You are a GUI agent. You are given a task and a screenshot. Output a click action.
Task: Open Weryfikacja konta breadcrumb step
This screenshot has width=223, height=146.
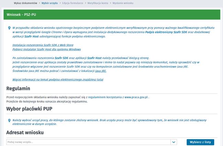pos(98,3)
